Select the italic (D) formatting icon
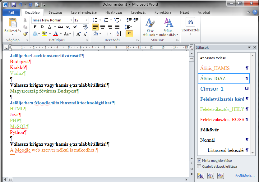The image size is (259, 182). click(41, 27)
